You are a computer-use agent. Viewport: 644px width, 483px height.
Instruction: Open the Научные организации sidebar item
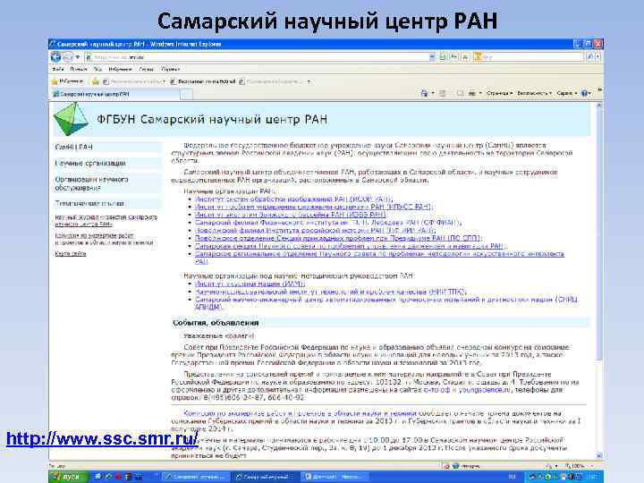[107, 163]
